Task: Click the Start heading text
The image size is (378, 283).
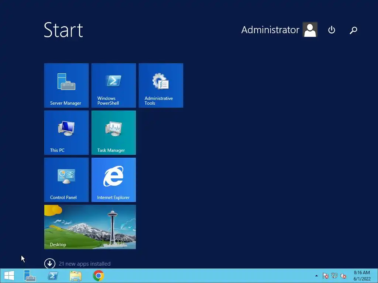Action: (63, 30)
